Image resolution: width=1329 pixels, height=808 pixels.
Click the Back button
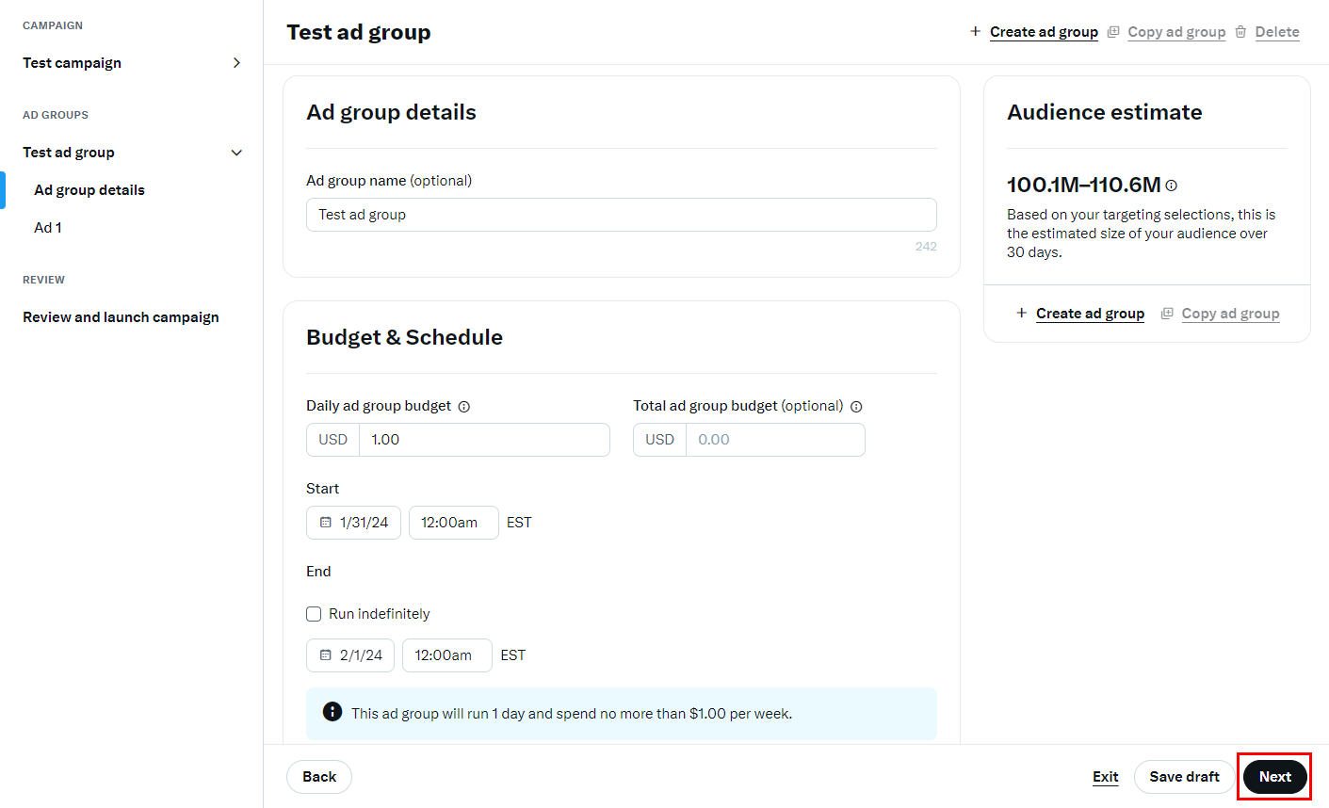click(319, 777)
